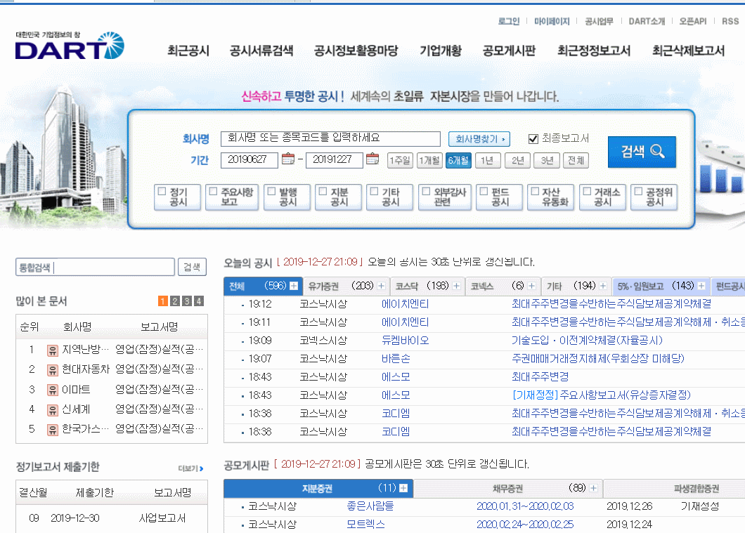Open the RSS link
745x533 pixels.
730,21
